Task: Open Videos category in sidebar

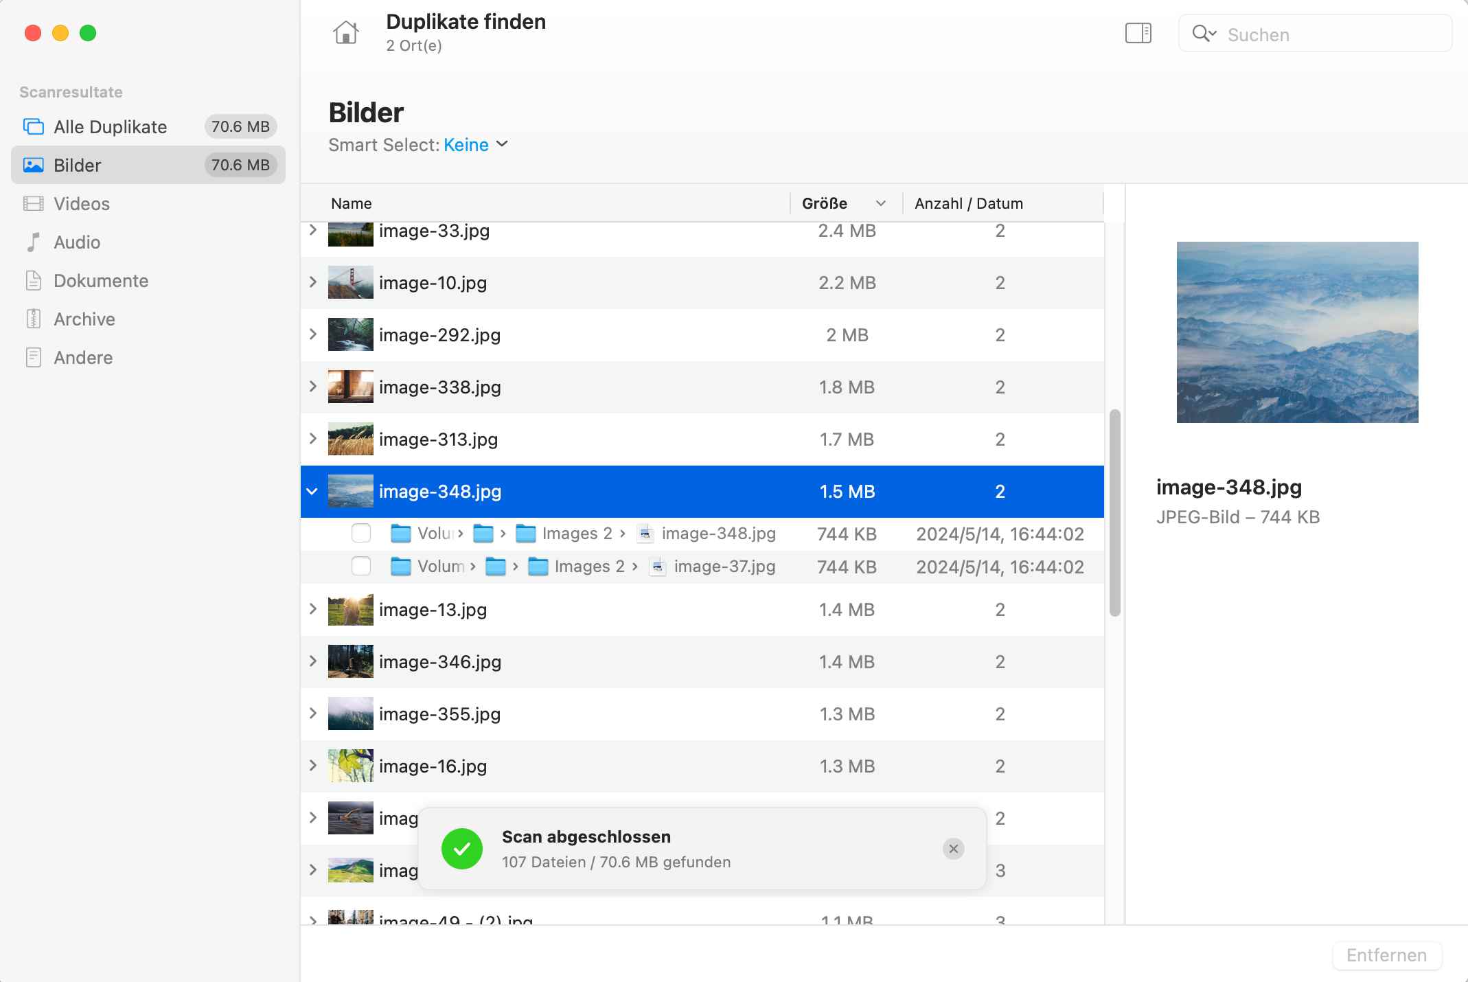Action: pyautogui.click(x=81, y=204)
